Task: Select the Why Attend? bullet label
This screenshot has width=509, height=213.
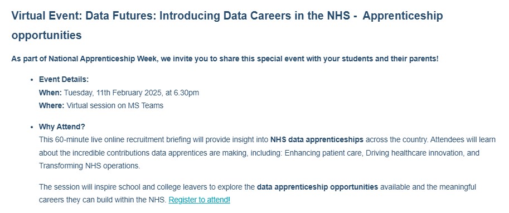Action: coord(62,127)
